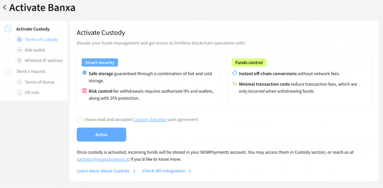Click the Risk control icon

(x=84, y=91)
